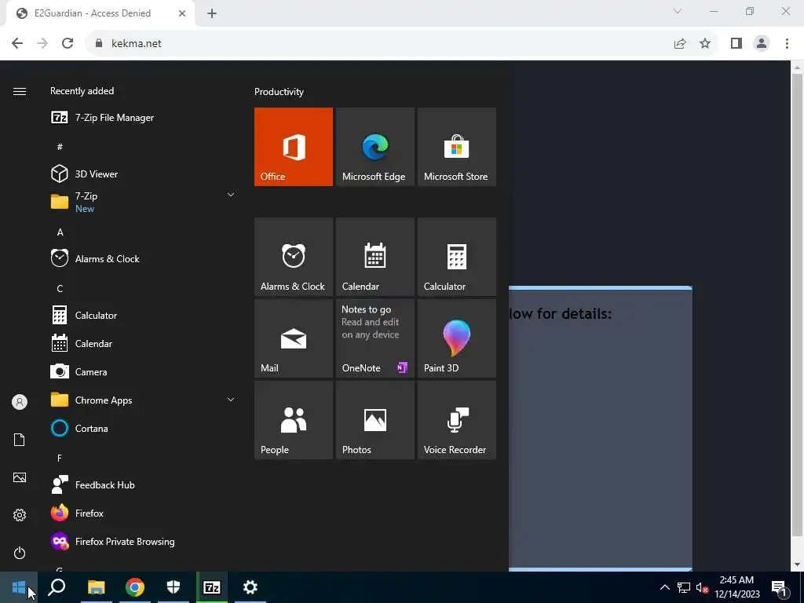The height and width of the screenshot is (603, 804).
Task: Click the Productivity group header
Action: 279,92
